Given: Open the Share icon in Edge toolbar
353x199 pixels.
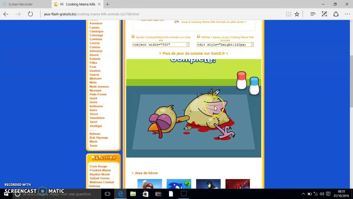Looking at the screenshot, I should coord(336,14).
